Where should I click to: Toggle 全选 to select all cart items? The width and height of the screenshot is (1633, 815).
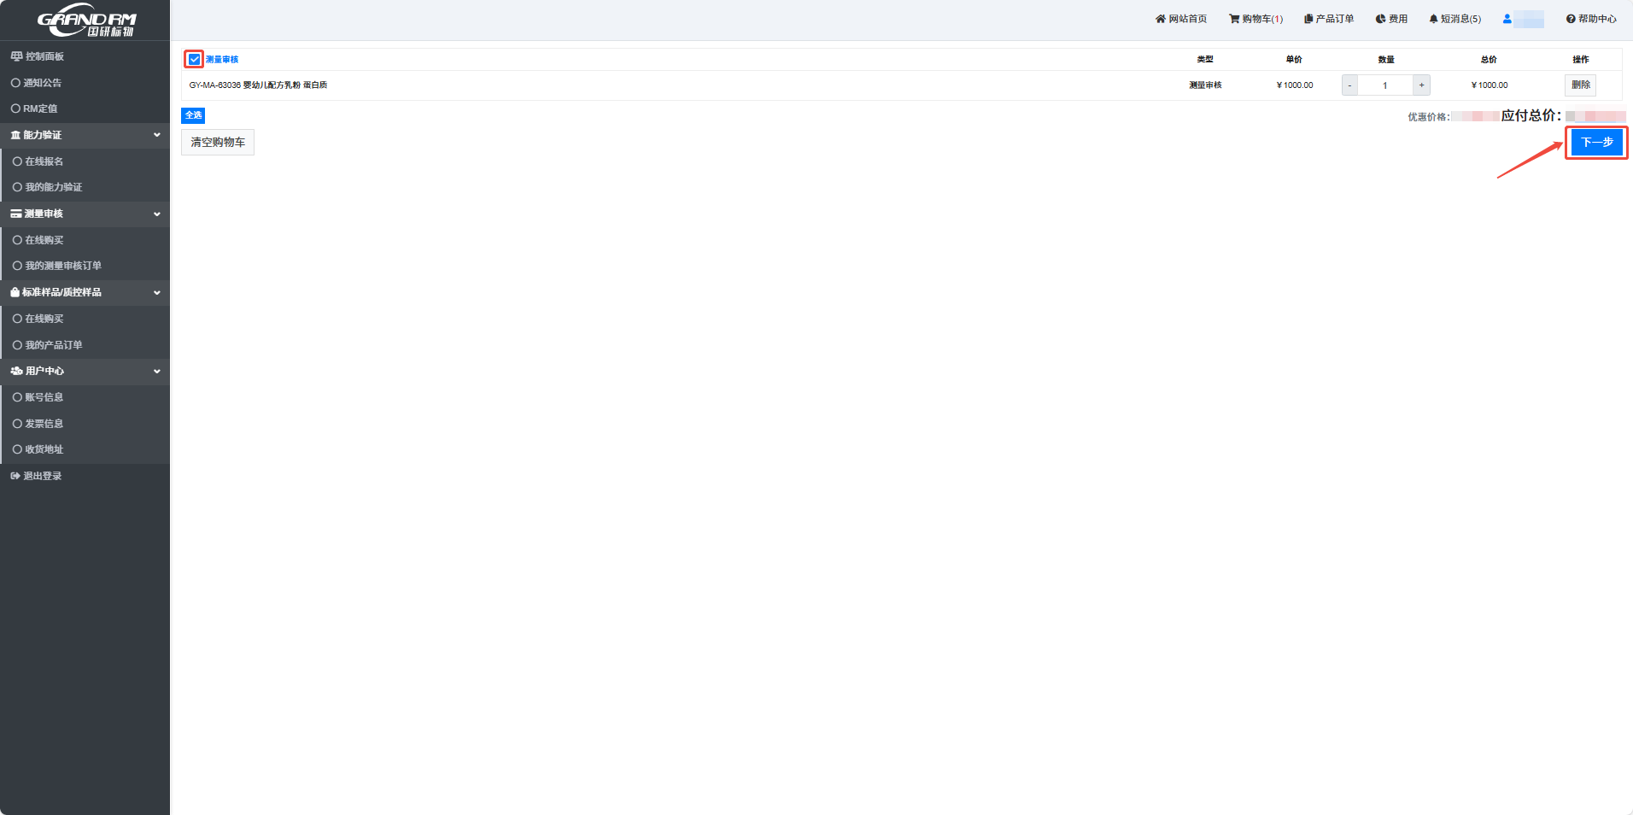pyautogui.click(x=192, y=115)
